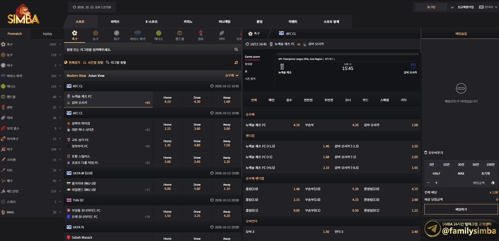Click the 신규회원가입 link
Image resolution: width=499 pixels, height=241 pixels.
click(466, 7)
